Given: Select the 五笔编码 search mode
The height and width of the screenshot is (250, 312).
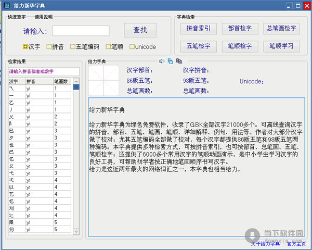Looking at the screenshot, I should coord(85,47).
